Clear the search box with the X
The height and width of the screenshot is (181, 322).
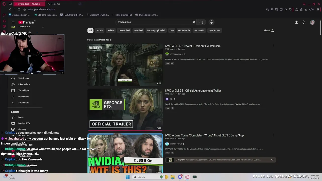pyautogui.click(x=194, y=22)
